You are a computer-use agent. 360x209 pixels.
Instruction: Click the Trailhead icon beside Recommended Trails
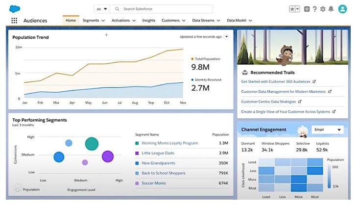245,73
